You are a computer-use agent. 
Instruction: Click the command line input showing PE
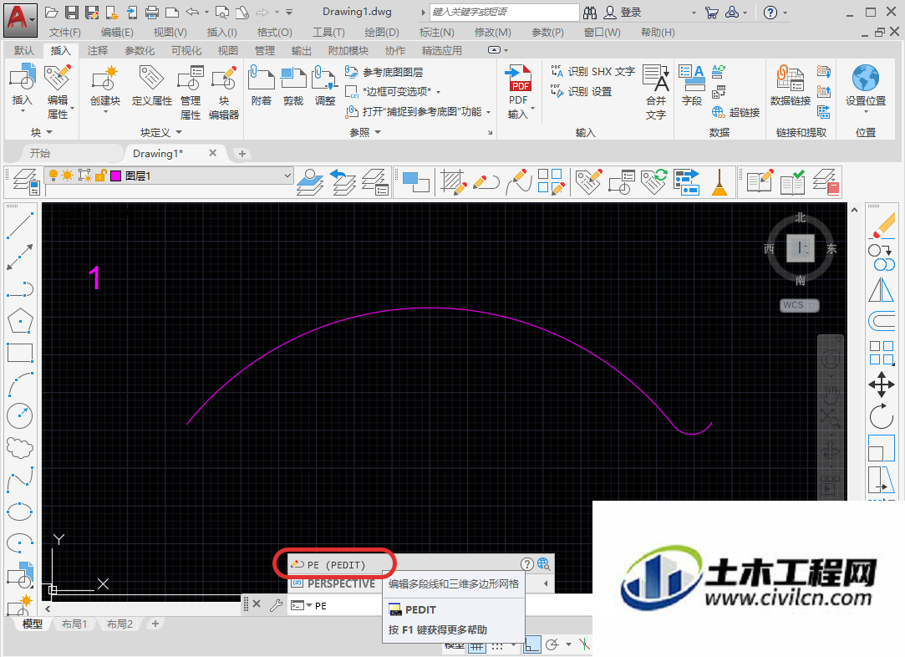(346, 606)
